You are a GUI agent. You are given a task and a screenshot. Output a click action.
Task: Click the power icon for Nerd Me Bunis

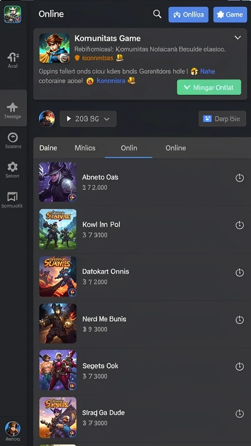click(240, 319)
